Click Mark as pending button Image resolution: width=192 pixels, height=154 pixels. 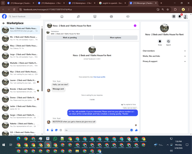[x=70, y=38]
